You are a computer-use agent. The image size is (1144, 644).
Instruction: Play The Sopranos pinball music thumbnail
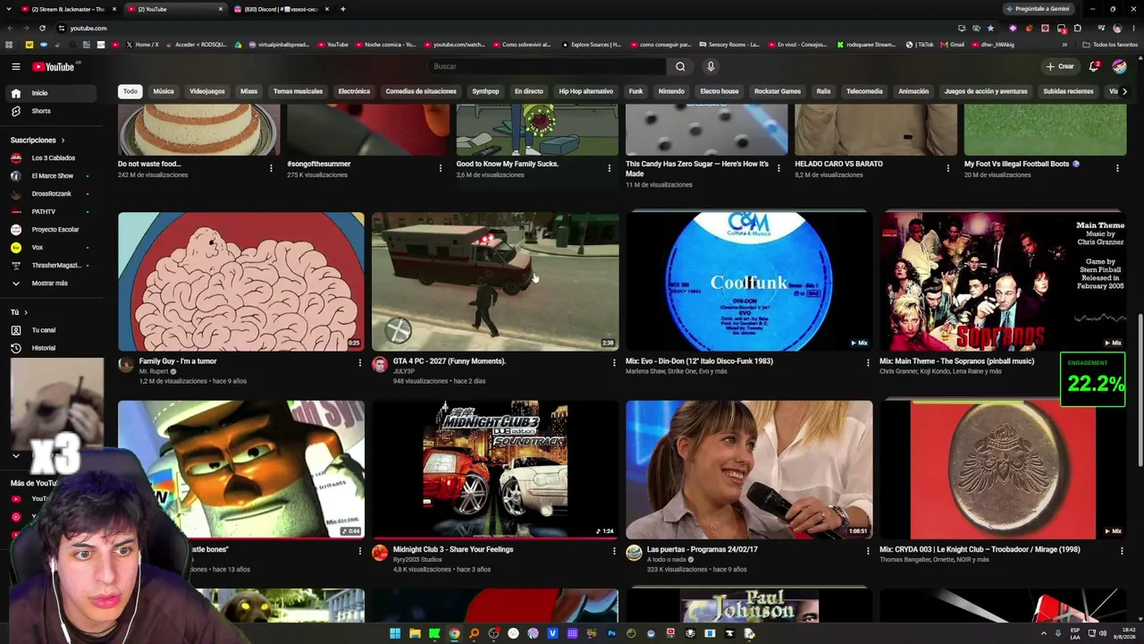pyautogui.click(x=1003, y=282)
